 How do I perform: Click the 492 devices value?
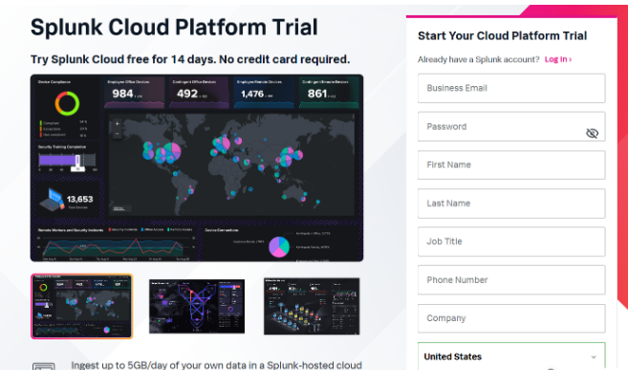[x=187, y=94]
